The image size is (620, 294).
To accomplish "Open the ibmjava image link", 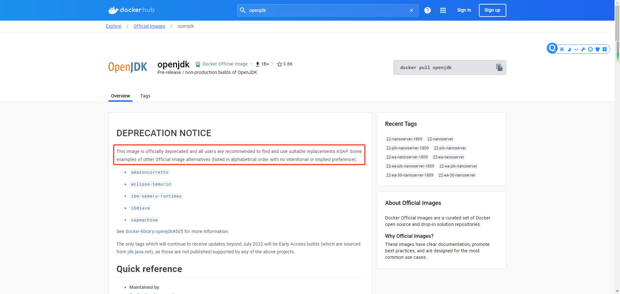I will pos(140,208).
